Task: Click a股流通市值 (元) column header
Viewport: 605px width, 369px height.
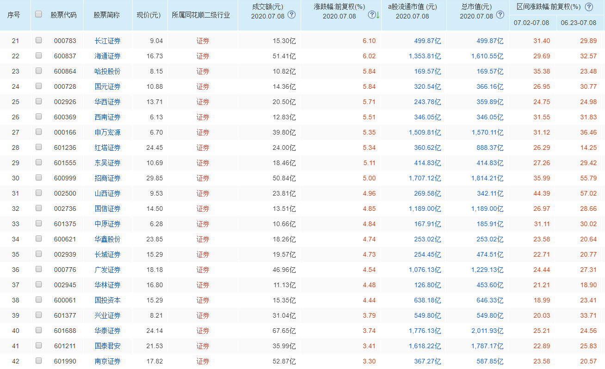Action: click(x=412, y=7)
